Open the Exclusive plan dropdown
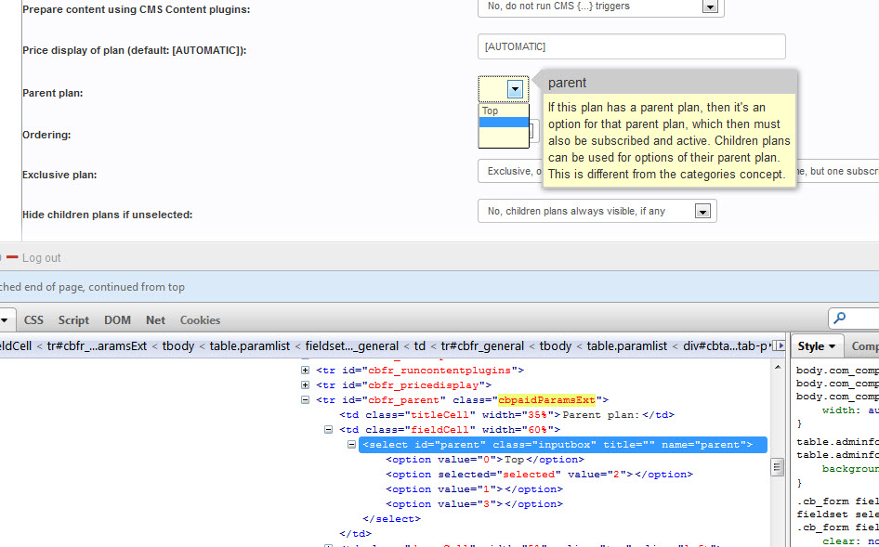This screenshot has width=879, height=547. click(x=509, y=171)
